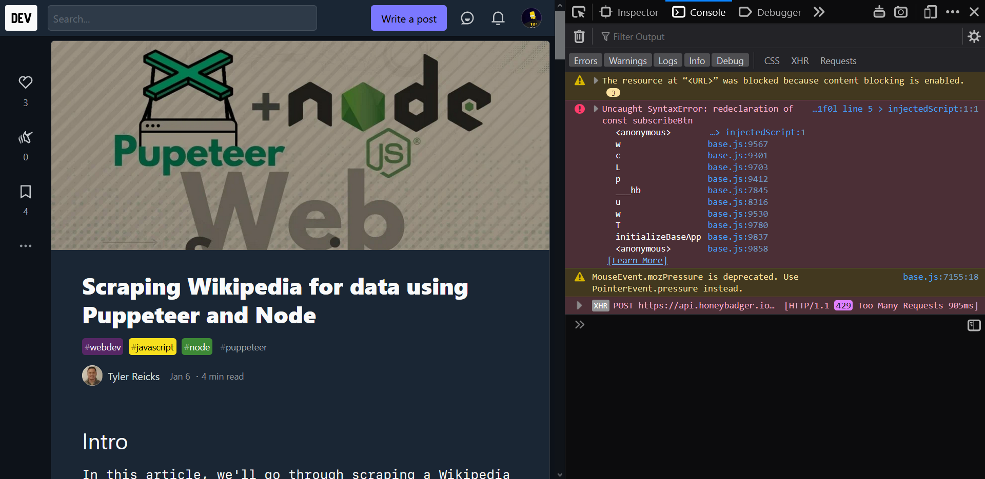
Task: Enable the CSS filter
Action: (772, 60)
